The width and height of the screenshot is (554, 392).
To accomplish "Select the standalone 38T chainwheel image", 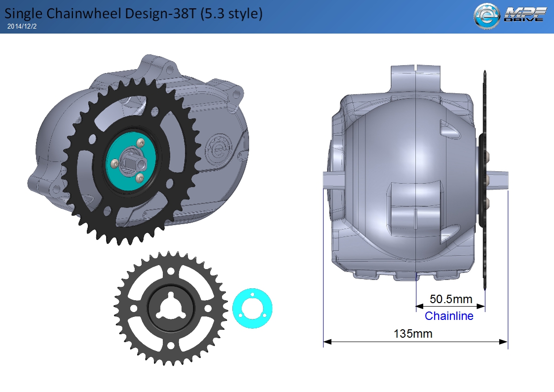I will (171, 309).
